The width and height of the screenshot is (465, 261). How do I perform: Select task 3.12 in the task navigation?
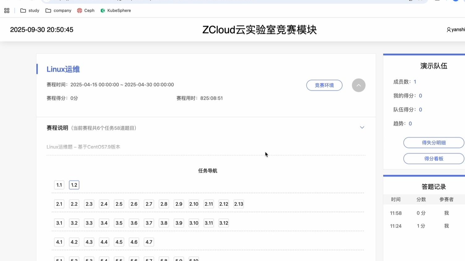223,223
